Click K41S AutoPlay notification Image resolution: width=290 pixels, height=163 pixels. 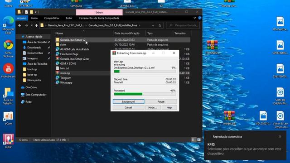[245, 146]
